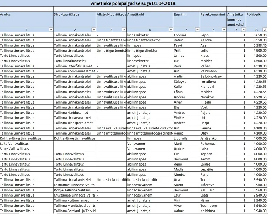Select 'Tartu linnakantselei' cell
The width and height of the screenshot is (268, 214).
75,61
